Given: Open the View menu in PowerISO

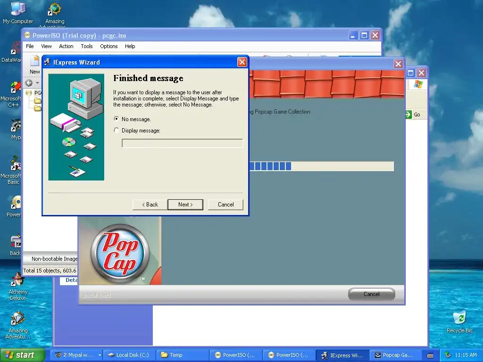Looking at the screenshot, I should pyautogui.click(x=46, y=46).
